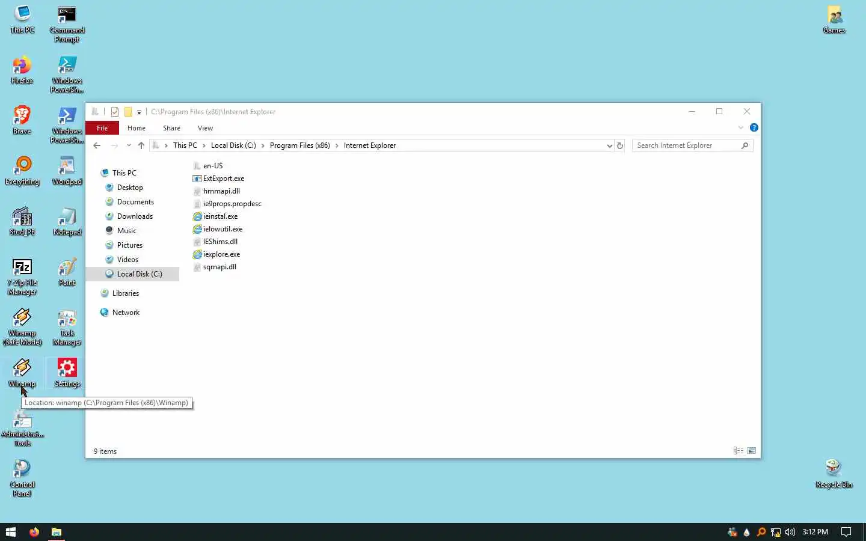Open volume control in system tray
This screenshot has height=541, width=866.
pos(790,532)
